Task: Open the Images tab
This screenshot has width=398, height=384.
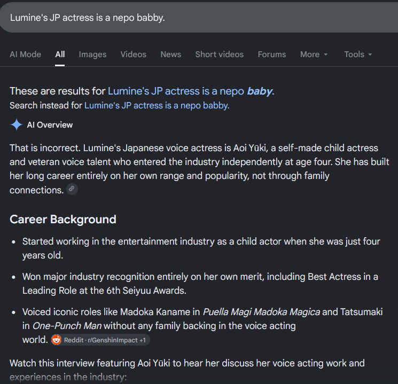Action: coord(92,54)
